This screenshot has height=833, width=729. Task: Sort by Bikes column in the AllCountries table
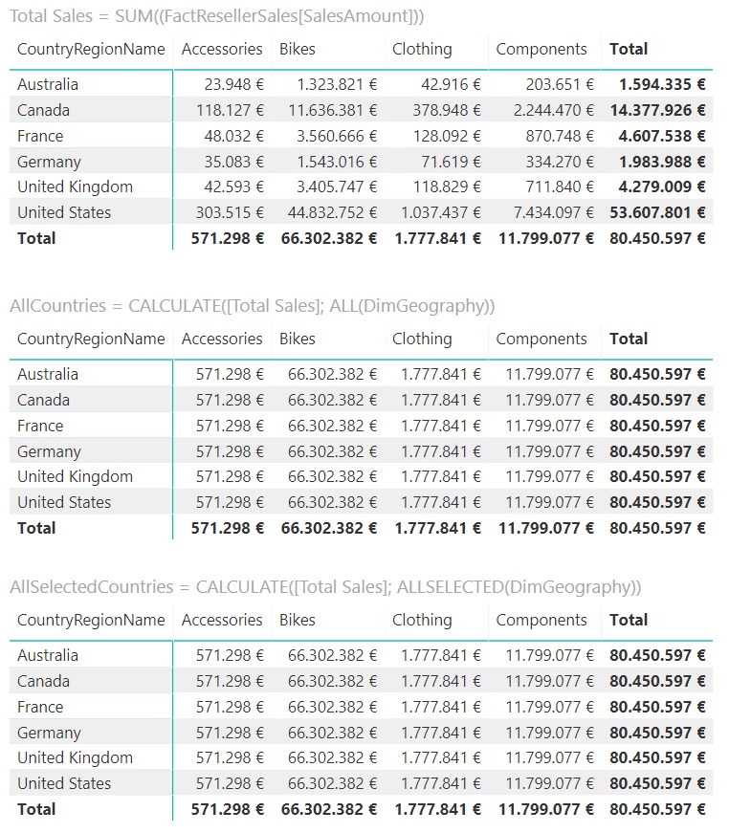click(x=297, y=339)
